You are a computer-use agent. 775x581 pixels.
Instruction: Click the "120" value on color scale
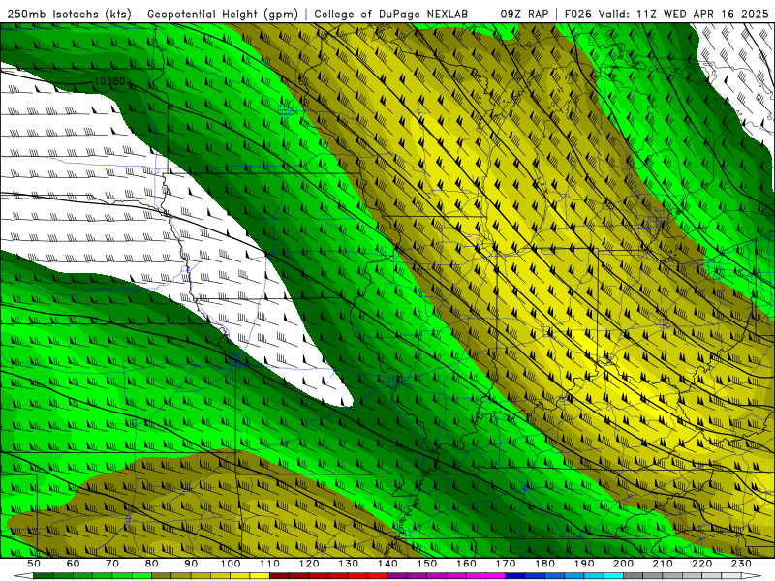309,564
